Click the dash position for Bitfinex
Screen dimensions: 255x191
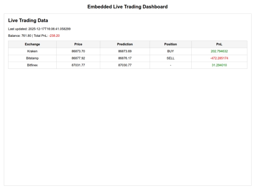click(170, 65)
